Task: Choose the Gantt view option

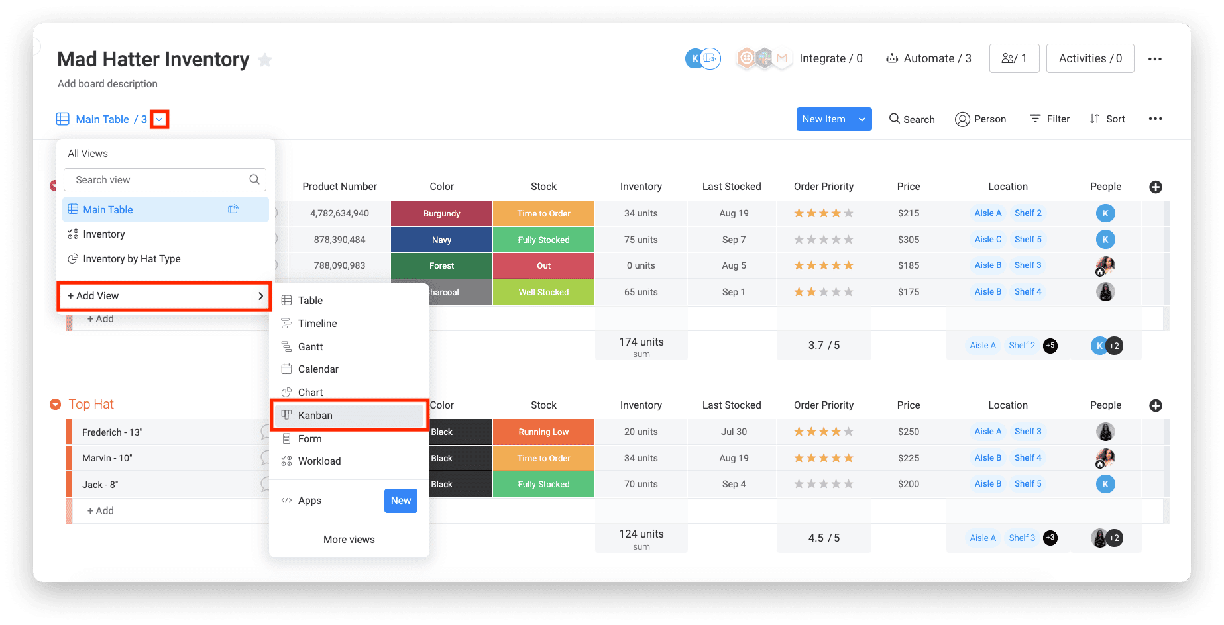Action: point(310,347)
